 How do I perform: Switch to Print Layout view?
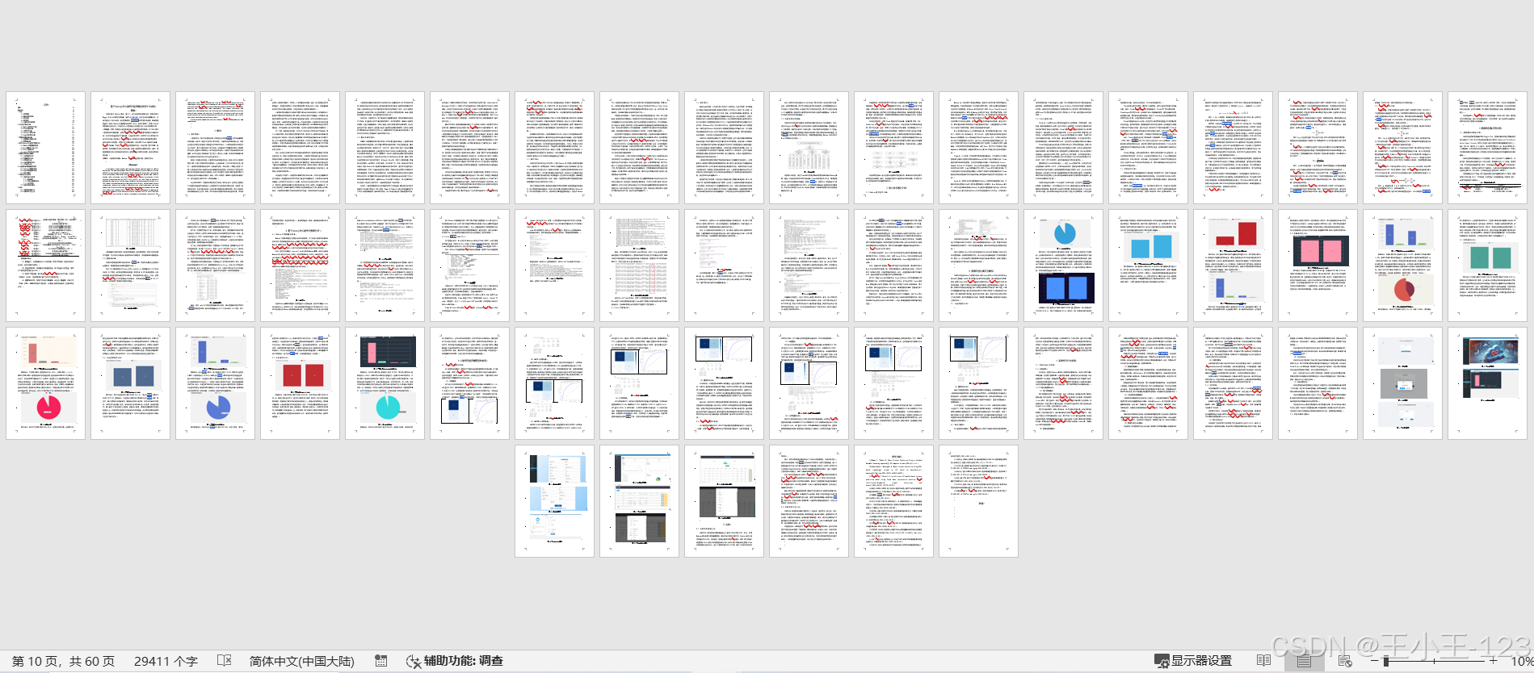point(1304,660)
